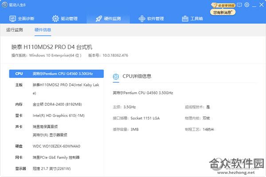266x177 pixels.
Task: Open settings gear in title bar
Action: (247, 4)
